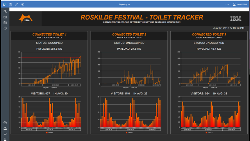Image resolution: width=250 pixels, height=141 pixels.
Task: Open Search in the left sidebar
Action: click(x=5, y=11)
